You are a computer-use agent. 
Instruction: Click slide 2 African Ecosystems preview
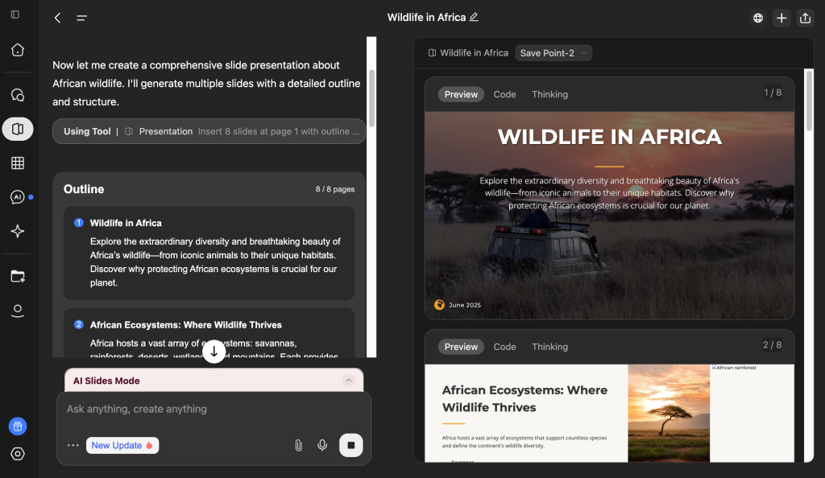pyautogui.click(x=609, y=414)
